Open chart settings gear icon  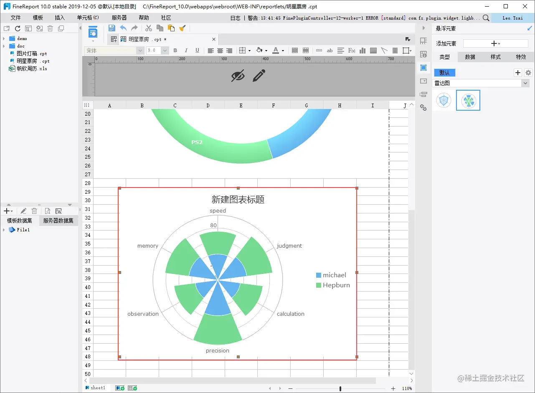528,73
